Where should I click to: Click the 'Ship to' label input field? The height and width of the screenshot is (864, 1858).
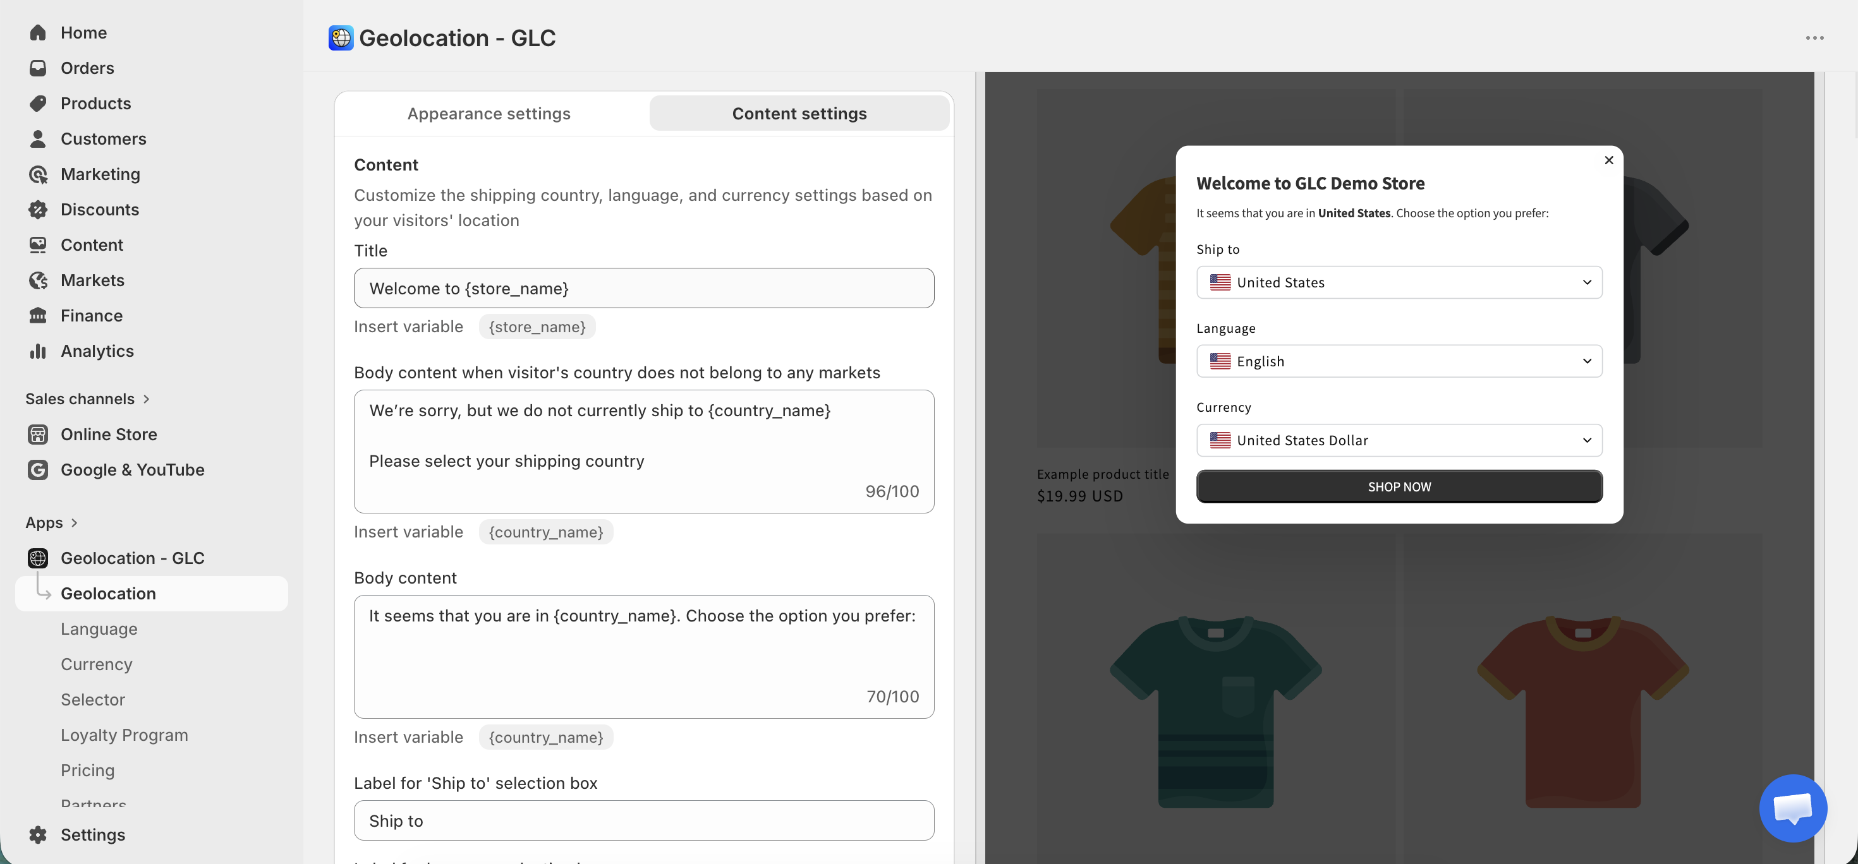pos(644,820)
